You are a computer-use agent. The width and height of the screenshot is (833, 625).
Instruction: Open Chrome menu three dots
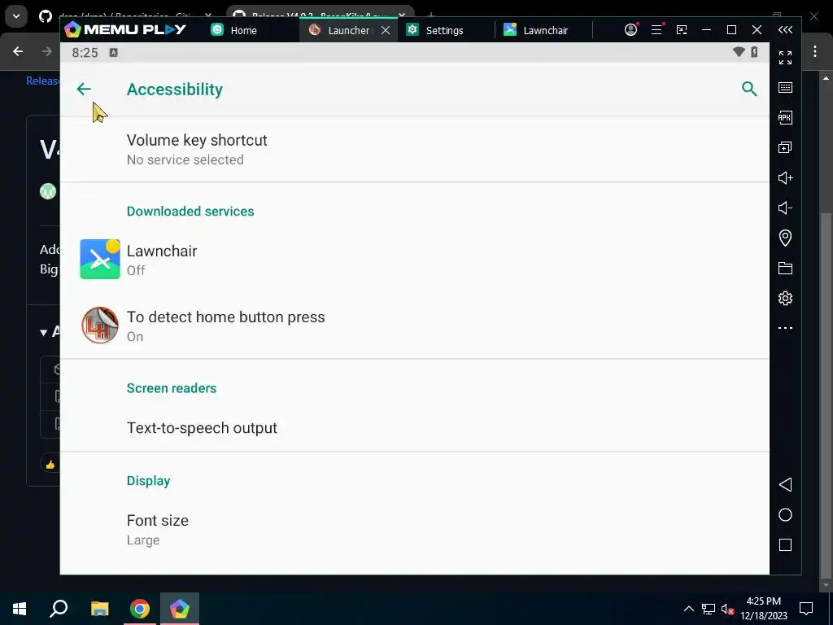click(815, 51)
